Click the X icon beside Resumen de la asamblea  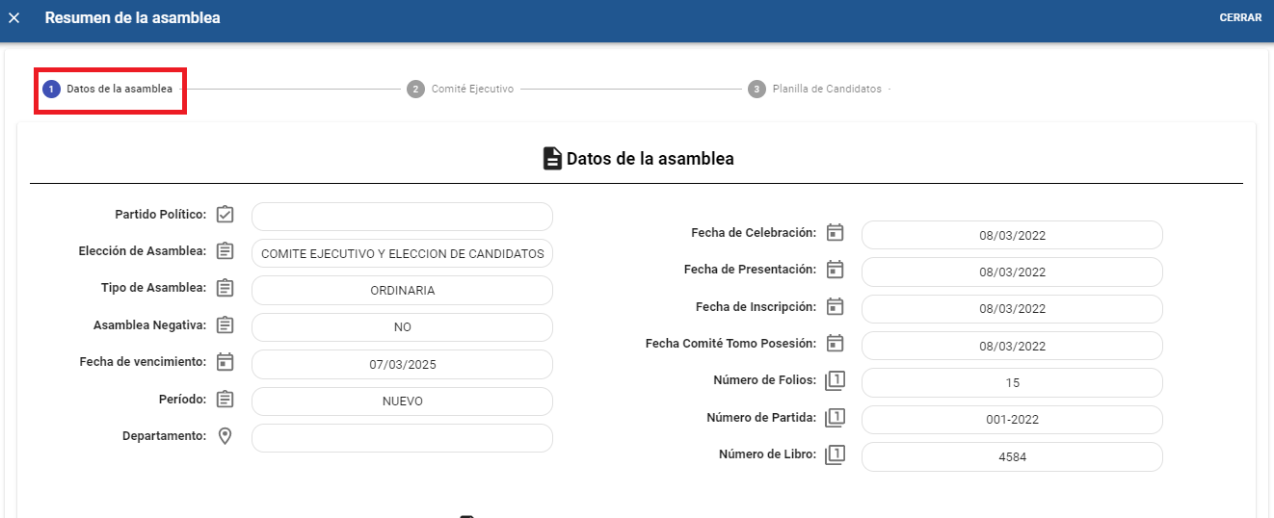pos(14,18)
